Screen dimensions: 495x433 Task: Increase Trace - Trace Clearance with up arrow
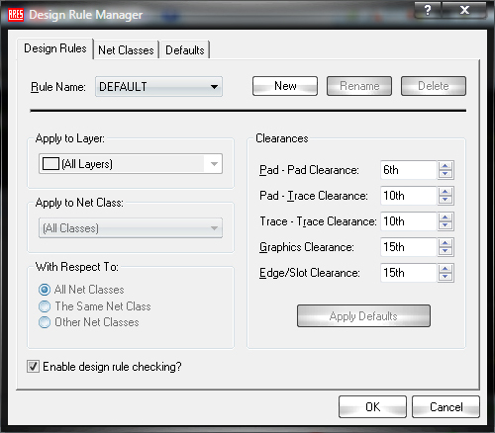pyautogui.click(x=445, y=217)
